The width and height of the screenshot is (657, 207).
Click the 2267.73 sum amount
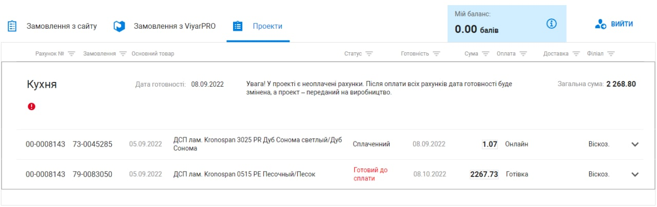(x=484, y=174)
